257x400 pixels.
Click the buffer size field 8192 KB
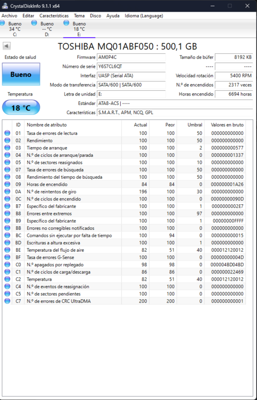(x=234, y=57)
